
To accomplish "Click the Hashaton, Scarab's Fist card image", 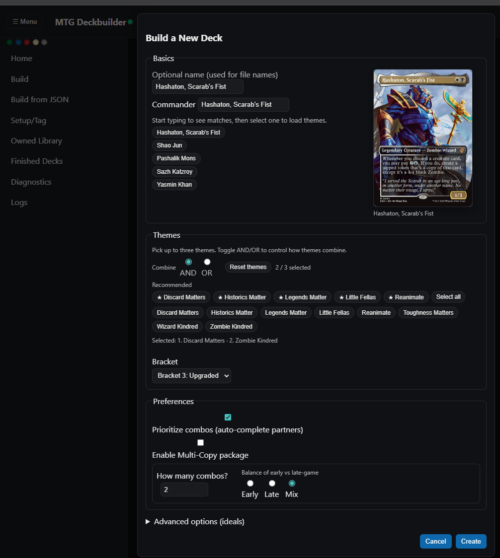I will pyautogui.click(x=422, y=138).
